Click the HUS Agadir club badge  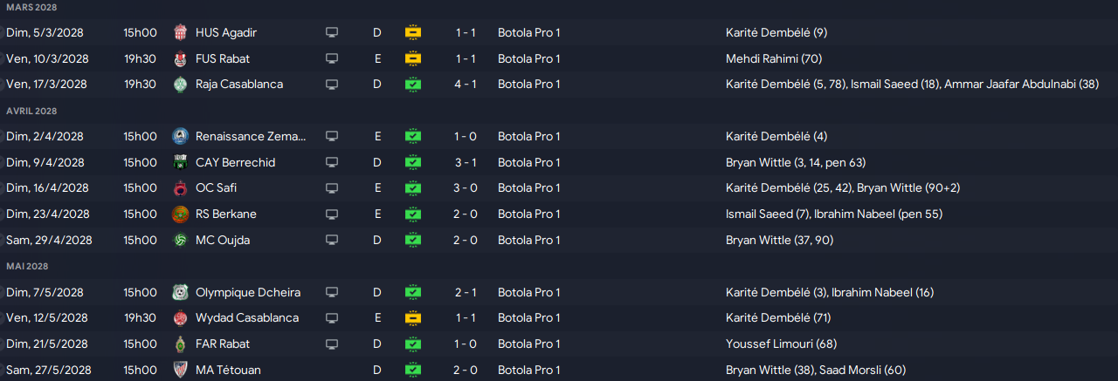click(x=179, y=32)
